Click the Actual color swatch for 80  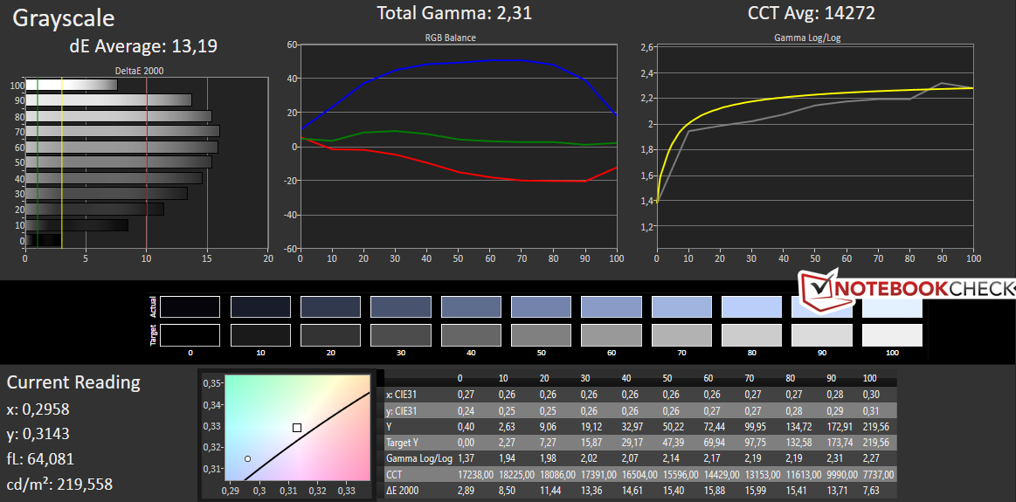point(751,307)
